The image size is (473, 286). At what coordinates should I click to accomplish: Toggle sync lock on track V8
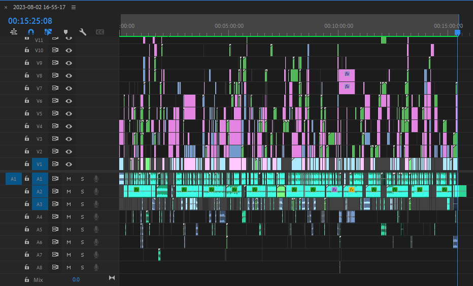pos(55,75)
